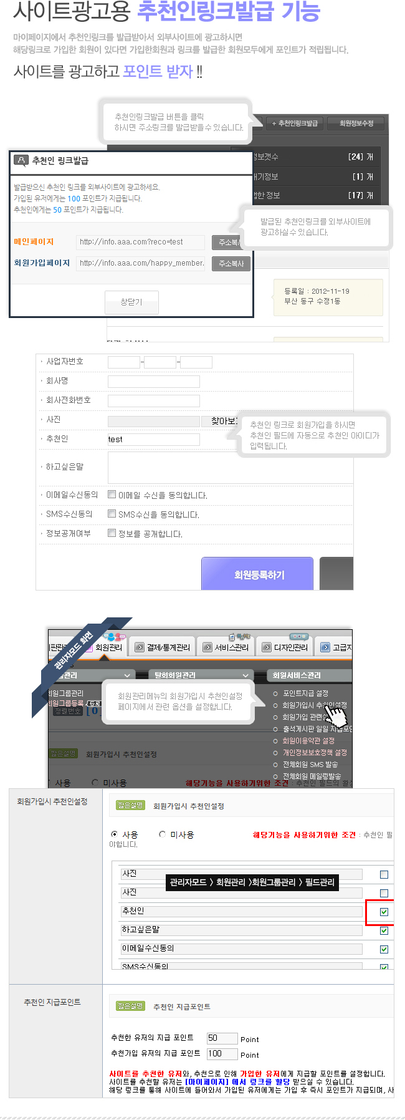The image size is (405, 1120).
Task: Expand chevron left of 탈퇴회원관리 header
Action: (x=127, y=675)
